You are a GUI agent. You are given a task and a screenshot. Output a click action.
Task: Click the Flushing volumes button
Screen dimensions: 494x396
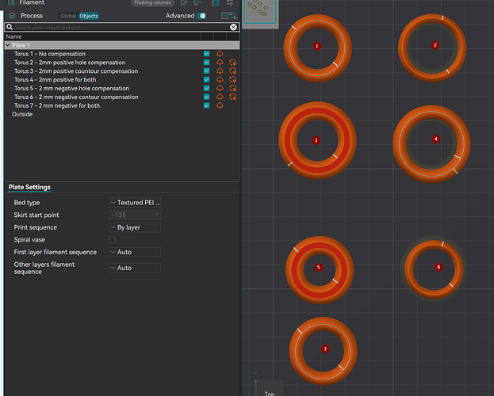tap(152, 3)
